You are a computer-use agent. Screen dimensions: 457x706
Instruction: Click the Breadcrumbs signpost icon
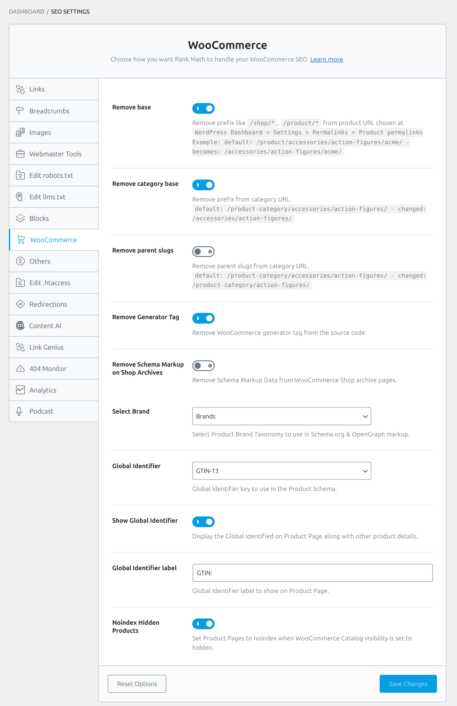click(x=20, y=111)
